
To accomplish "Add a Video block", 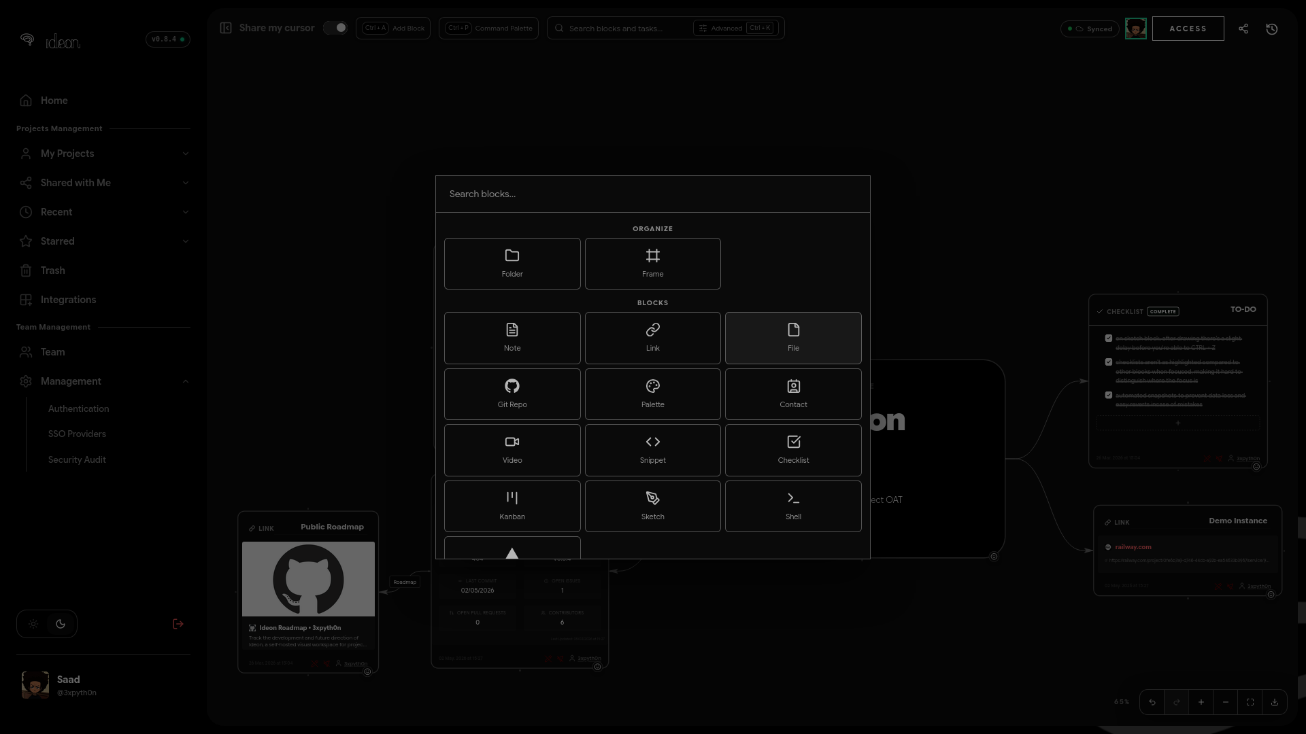I will [x=512, y=450].
